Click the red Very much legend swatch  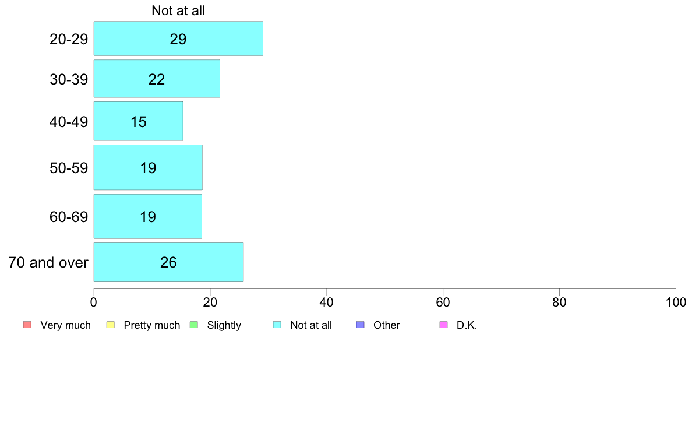(x=27, y=325)
